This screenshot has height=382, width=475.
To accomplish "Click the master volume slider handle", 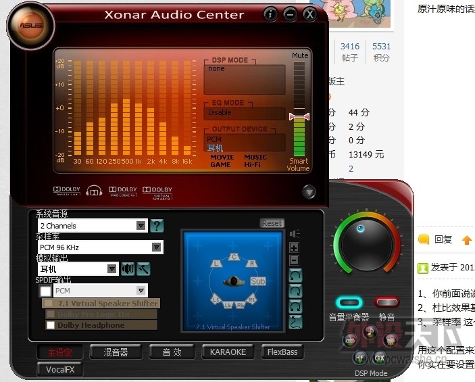I will point(299,117).
